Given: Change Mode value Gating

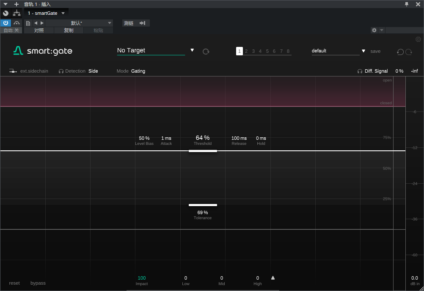Looking at the screenshot, I should click(x=138, y=71).
